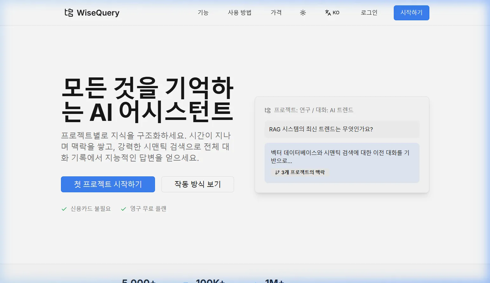The image size is (490, 283).
Task: Click the 첫 프로젝트 시작하기 button
Action: 108,184
